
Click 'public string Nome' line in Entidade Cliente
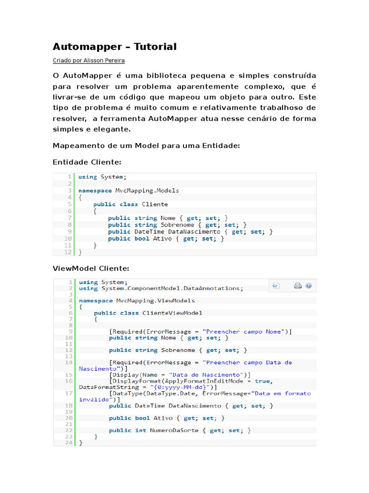pyautogui.click(x=168, y=218)
